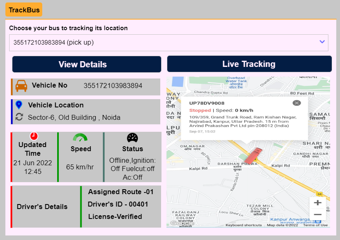Click 'Assigned Route -01' text
Screen dimensions: 340x240
[x=121, y=192]
